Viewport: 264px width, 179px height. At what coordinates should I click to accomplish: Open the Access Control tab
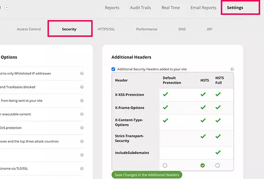tap(29, 29)
